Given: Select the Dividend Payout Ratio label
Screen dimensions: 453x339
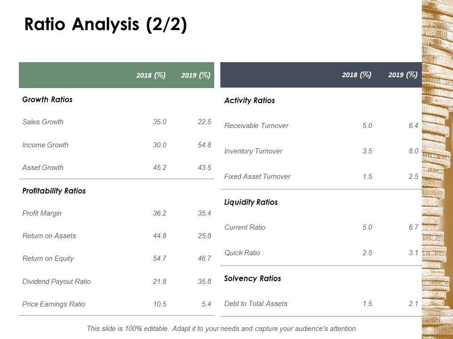Looking at the screenshot, I should pyautogui.click(x=57, y=282).
